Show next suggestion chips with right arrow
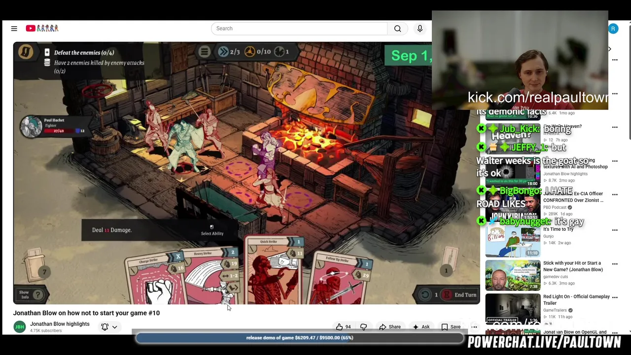Viewport: 631px width, 355px height. (610, 49)
